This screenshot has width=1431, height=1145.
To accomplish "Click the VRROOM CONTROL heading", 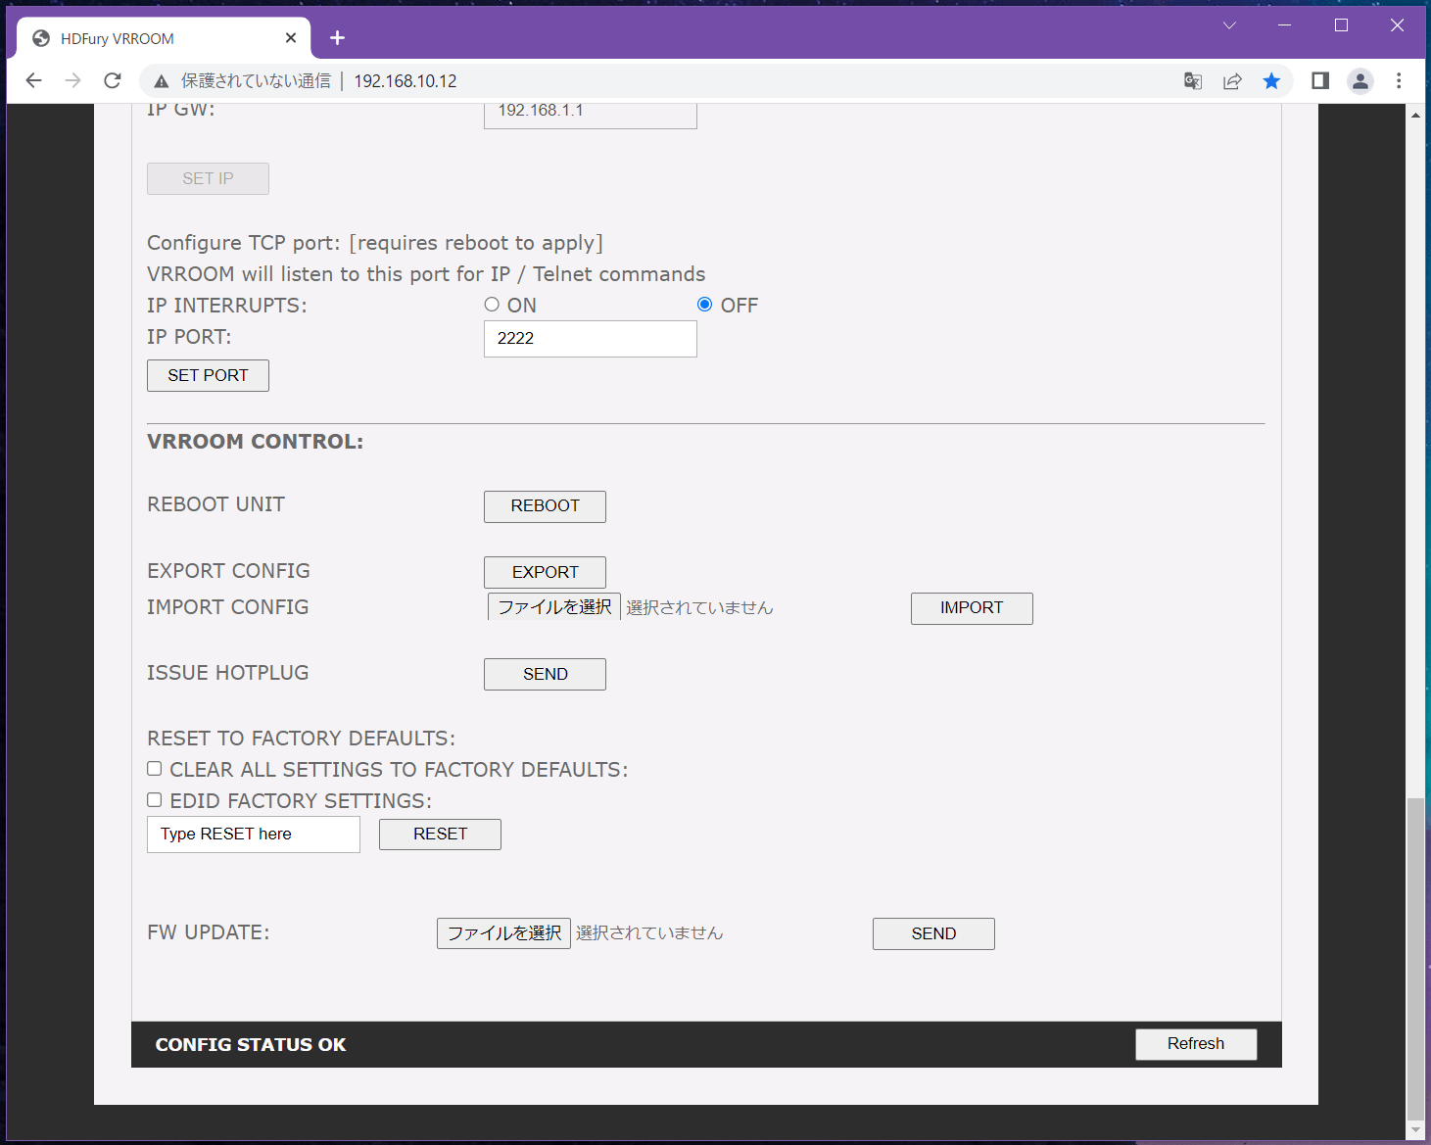I will pos(255,442).
